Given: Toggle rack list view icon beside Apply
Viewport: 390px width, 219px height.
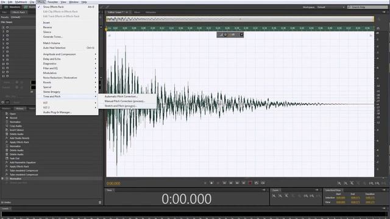Looking at the screenshot, I should point(7,102).
